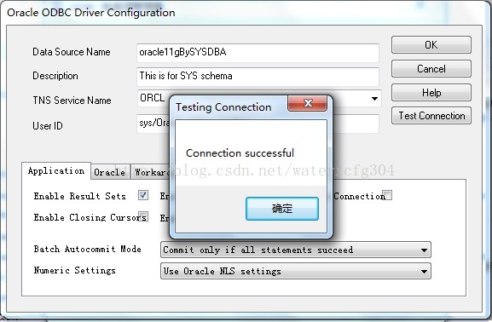The width and height of the screenshot is (492, 322).
Task: Select the Application tab
Action: [x=56, y=171]
